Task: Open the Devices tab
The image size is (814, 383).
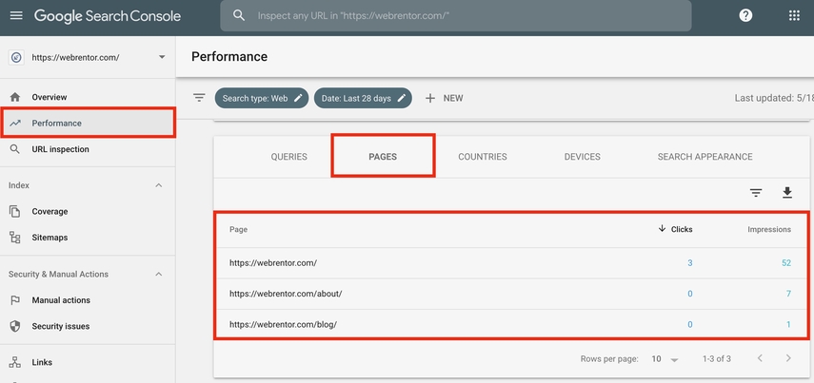Action: point(582,157)
